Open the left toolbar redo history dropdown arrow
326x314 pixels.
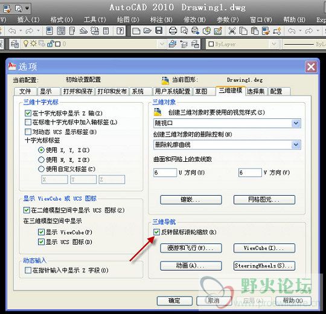(38, 31)
